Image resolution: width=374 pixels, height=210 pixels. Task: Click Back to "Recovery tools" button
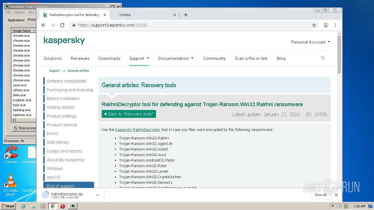click(129, 114)
